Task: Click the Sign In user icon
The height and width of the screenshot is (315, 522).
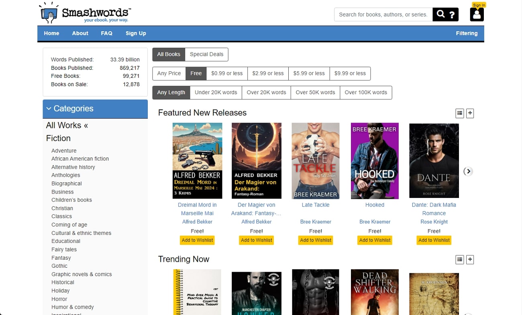Action: pyautogui.click(x=477, y=14)
